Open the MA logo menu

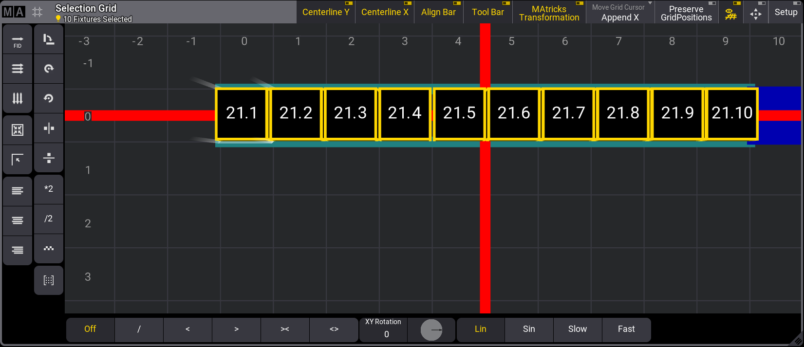(x=14, y=12)
